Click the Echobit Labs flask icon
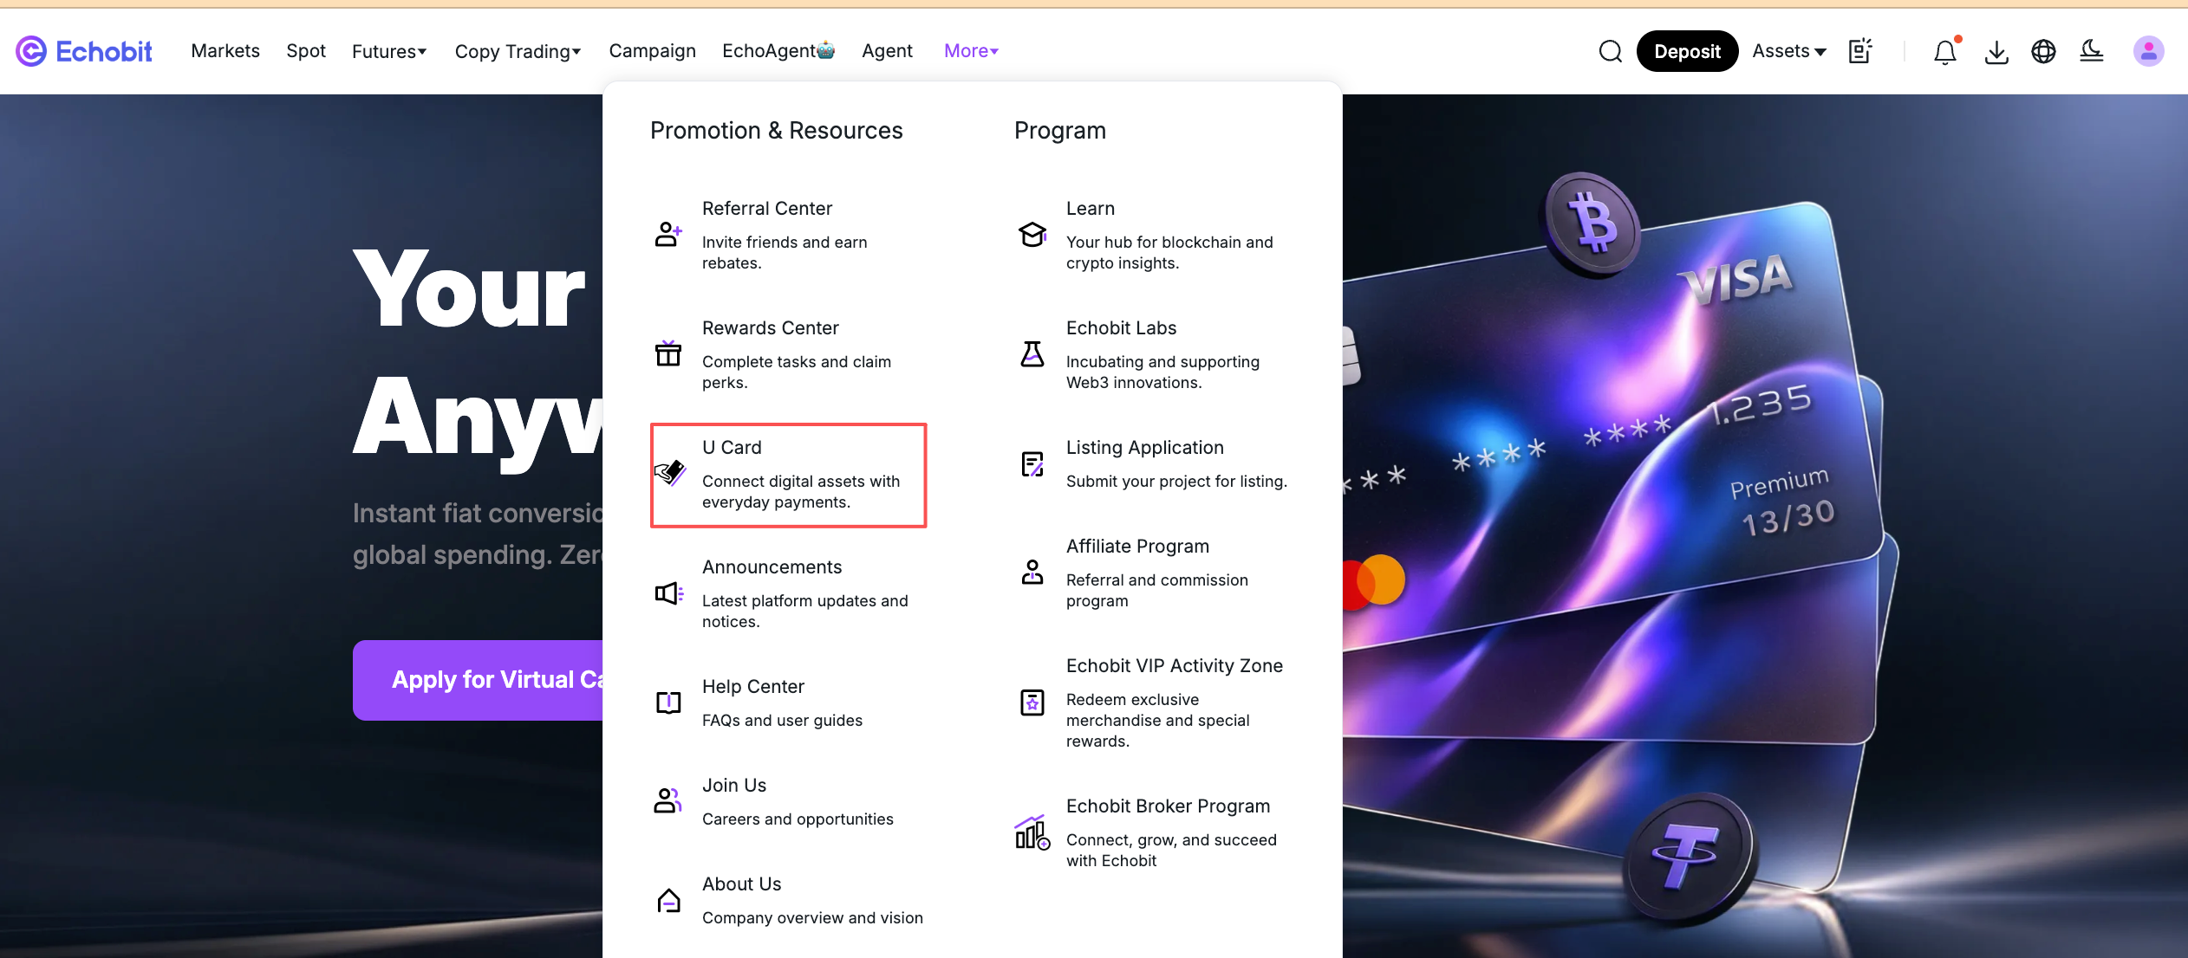This screenshot has width=2188, height=958. click(x=1032, y=353)
